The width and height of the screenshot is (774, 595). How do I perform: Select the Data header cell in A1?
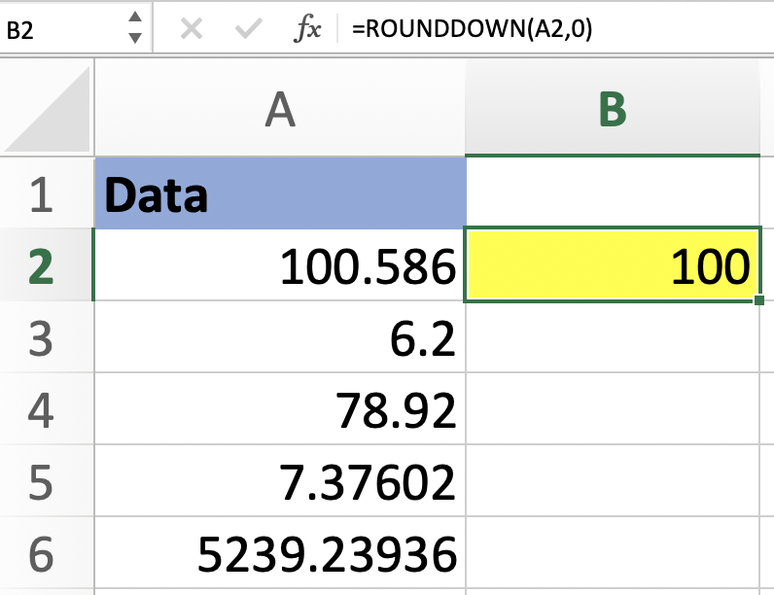click(x=280, y=194)
